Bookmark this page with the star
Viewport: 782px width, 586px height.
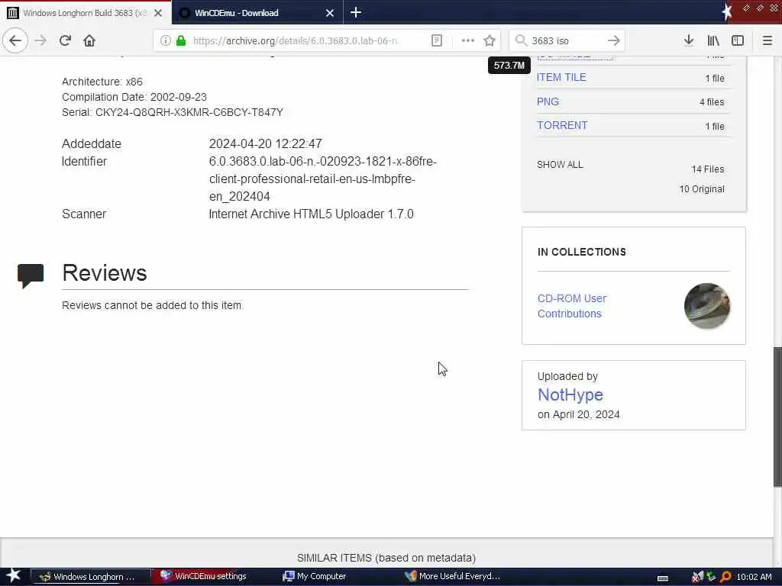tap(490, 40)
